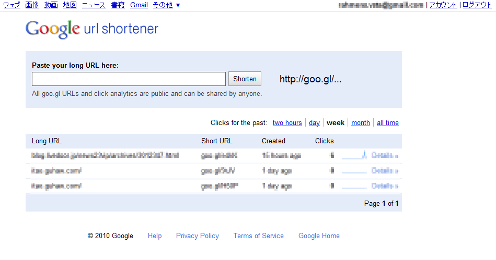Show clicks for all time
496x260 pixels.
click(387, 123)
